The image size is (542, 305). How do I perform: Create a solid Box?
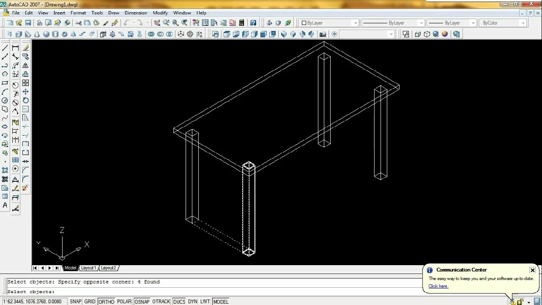tap(19, 34)
